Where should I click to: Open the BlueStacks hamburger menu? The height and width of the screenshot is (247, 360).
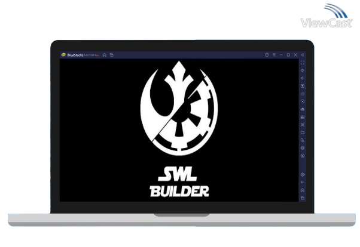(x=274, y=55)
